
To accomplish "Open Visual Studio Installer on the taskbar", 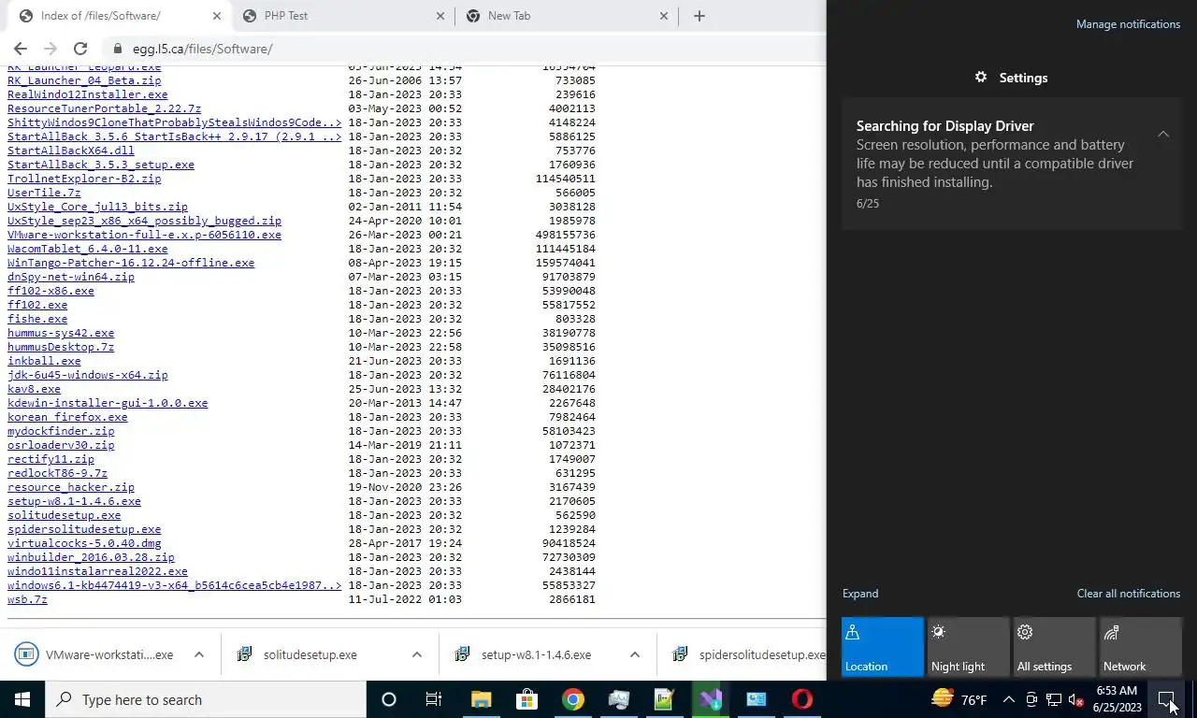I will point(710,699).
